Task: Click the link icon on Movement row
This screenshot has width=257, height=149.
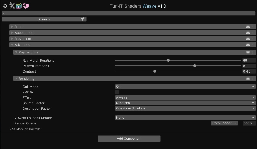Action: (x=248, y=39)
